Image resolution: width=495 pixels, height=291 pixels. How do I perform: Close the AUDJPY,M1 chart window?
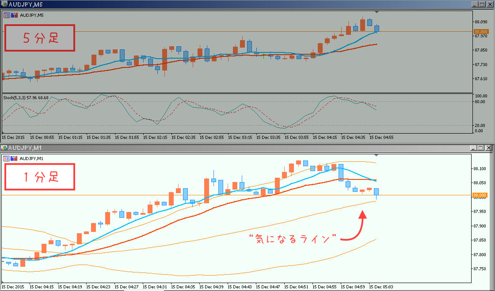click(488, 148)
